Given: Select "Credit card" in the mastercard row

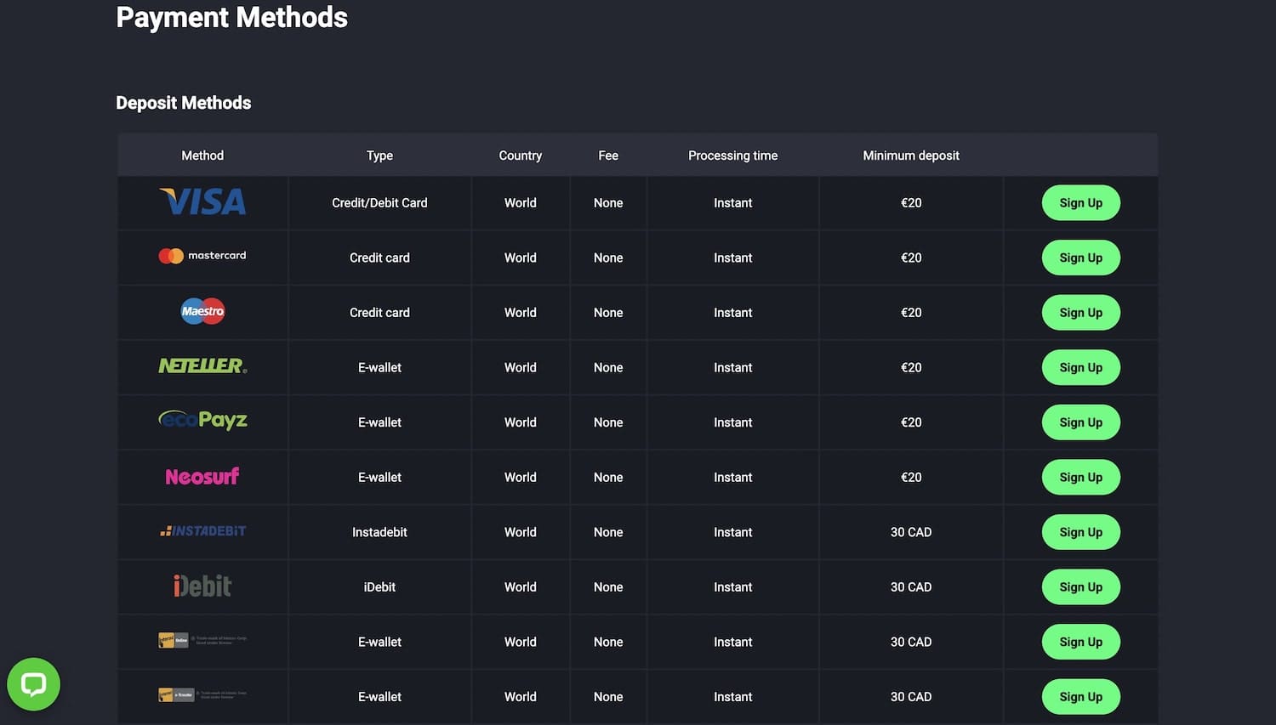Looking at the screenshot, I should point(379,258).
